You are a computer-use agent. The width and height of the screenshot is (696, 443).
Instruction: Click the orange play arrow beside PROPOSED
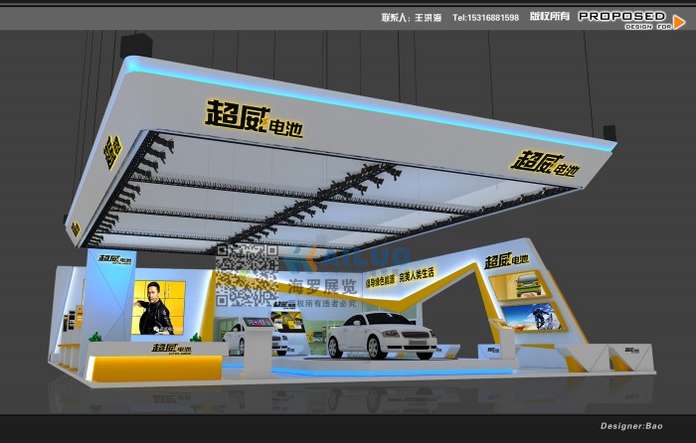pyautogui.click(x=679, y=22)
